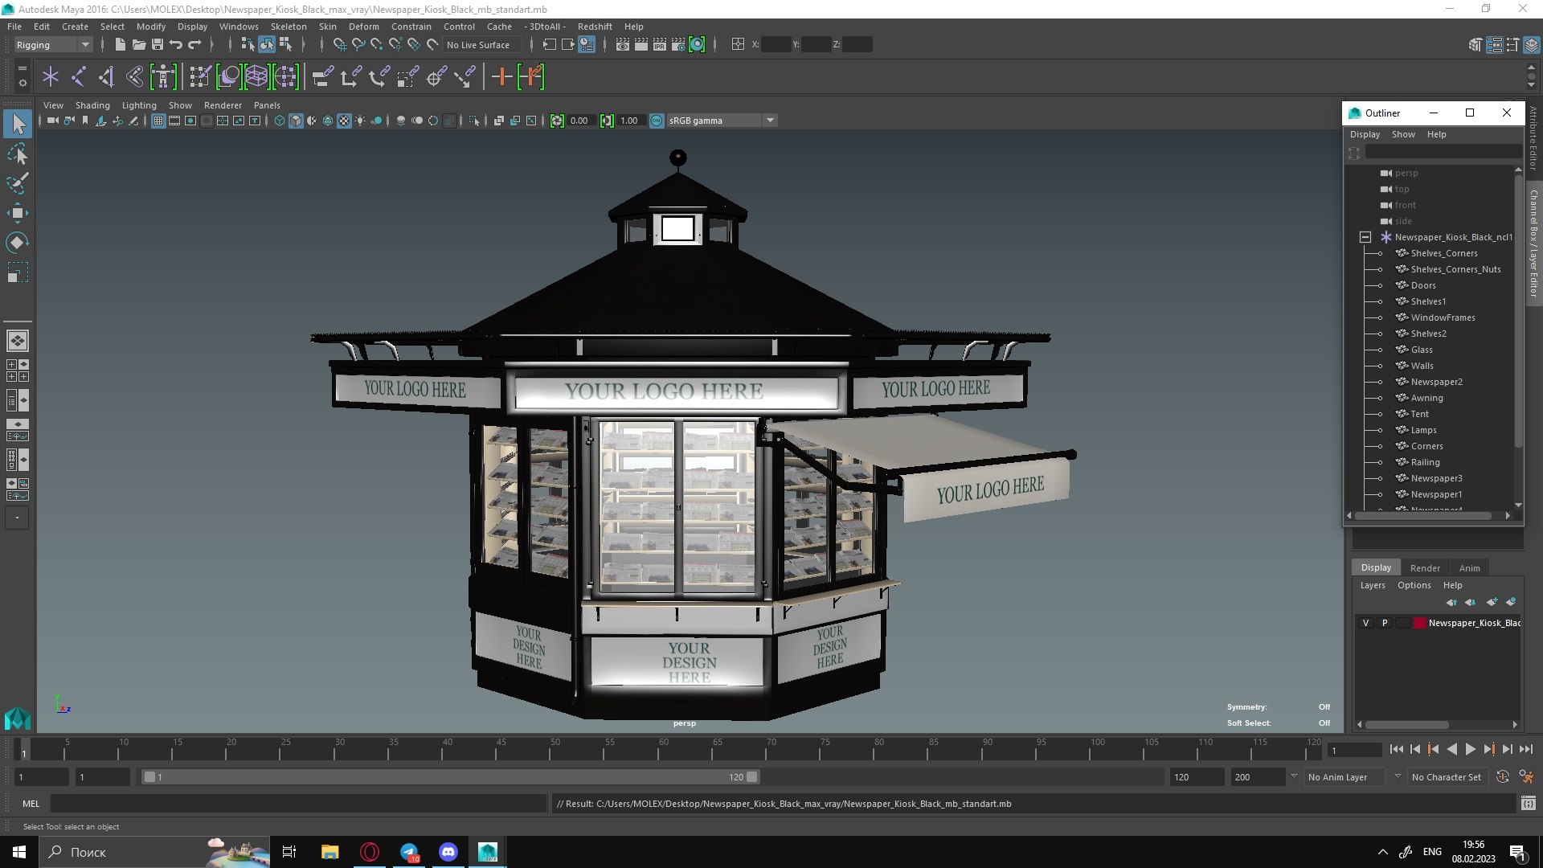Viewport: 1543px width, 868px height.
Task: Select the Awning node in Outliner
Action: point(1426,398)
